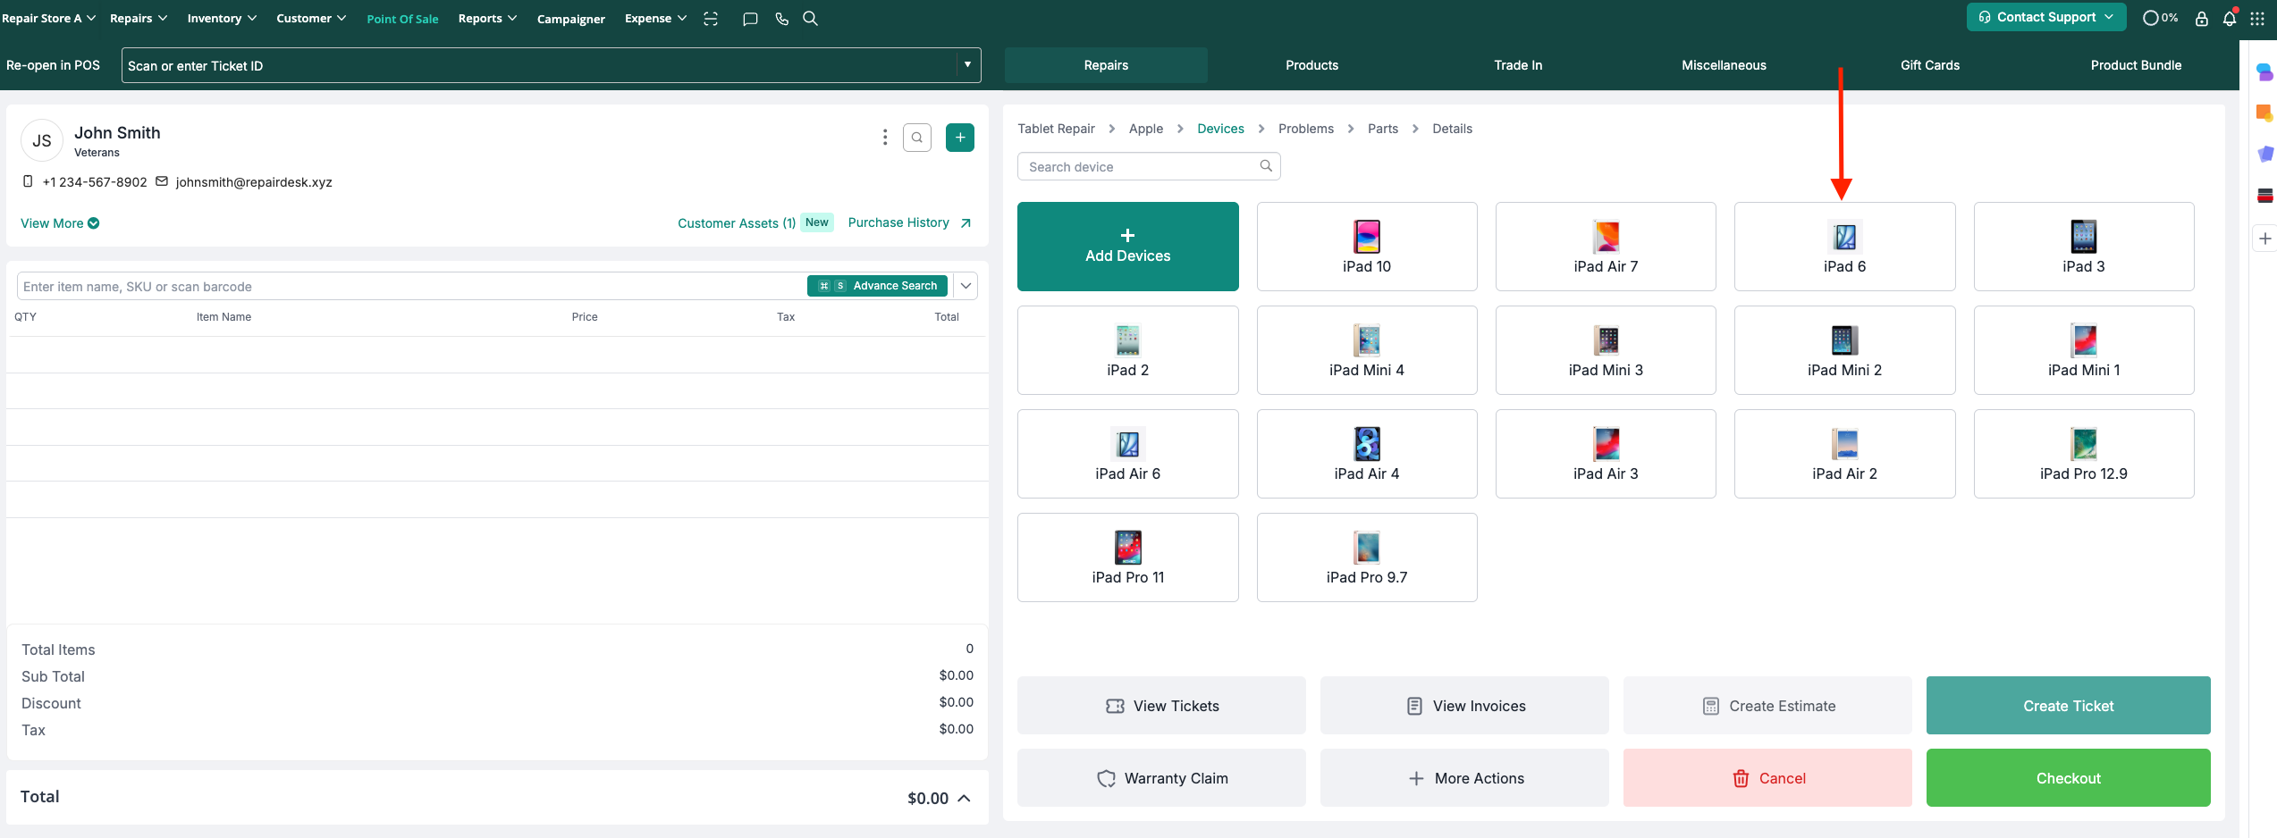2277x838 pixels.
Task: Open the Inventory menu
Action: coord(221,19)
